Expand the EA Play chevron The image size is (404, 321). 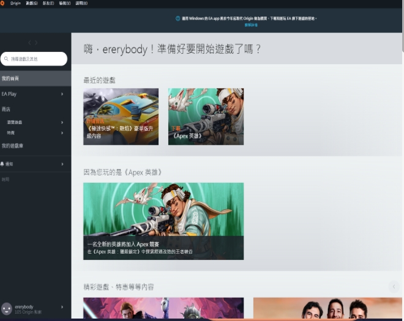(x=62, y=94)
